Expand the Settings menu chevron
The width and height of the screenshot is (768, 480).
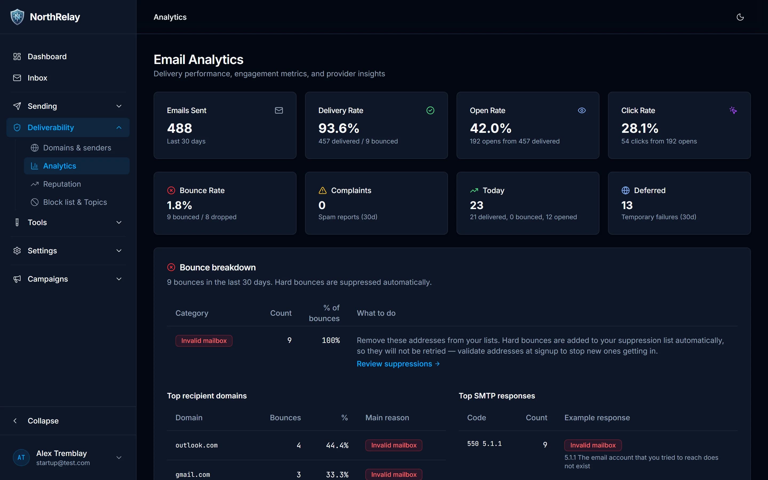click(x=119, y=250)
